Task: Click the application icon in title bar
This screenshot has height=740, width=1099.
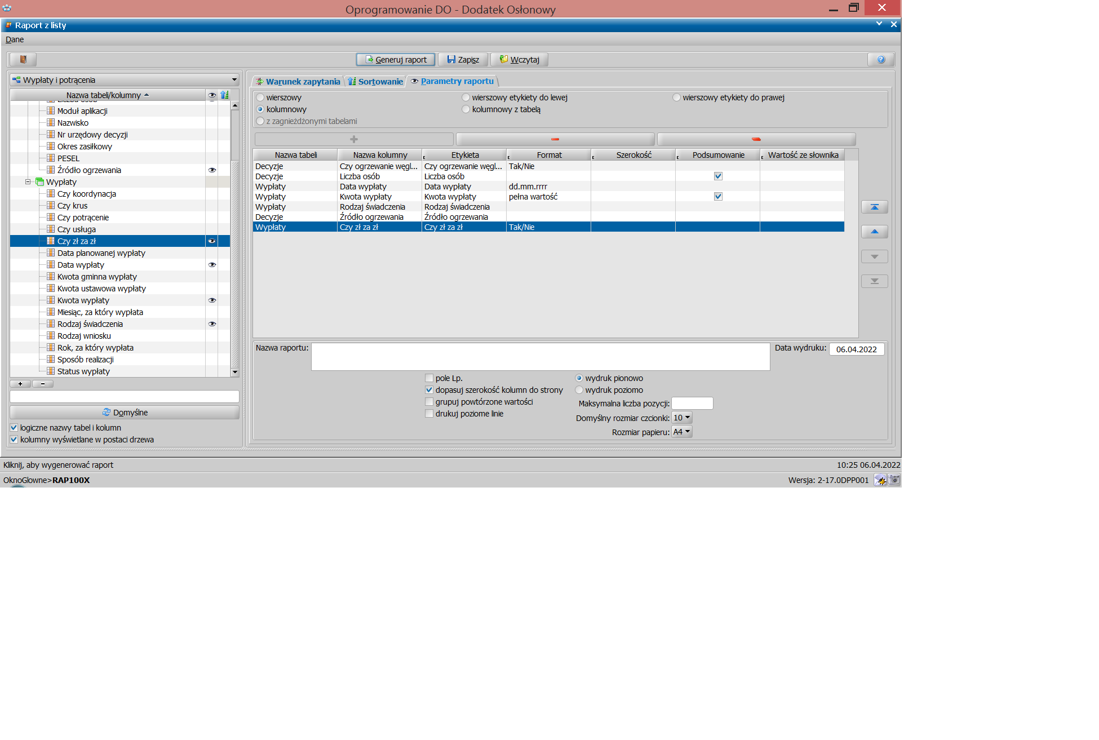Action: click(7, 9)
